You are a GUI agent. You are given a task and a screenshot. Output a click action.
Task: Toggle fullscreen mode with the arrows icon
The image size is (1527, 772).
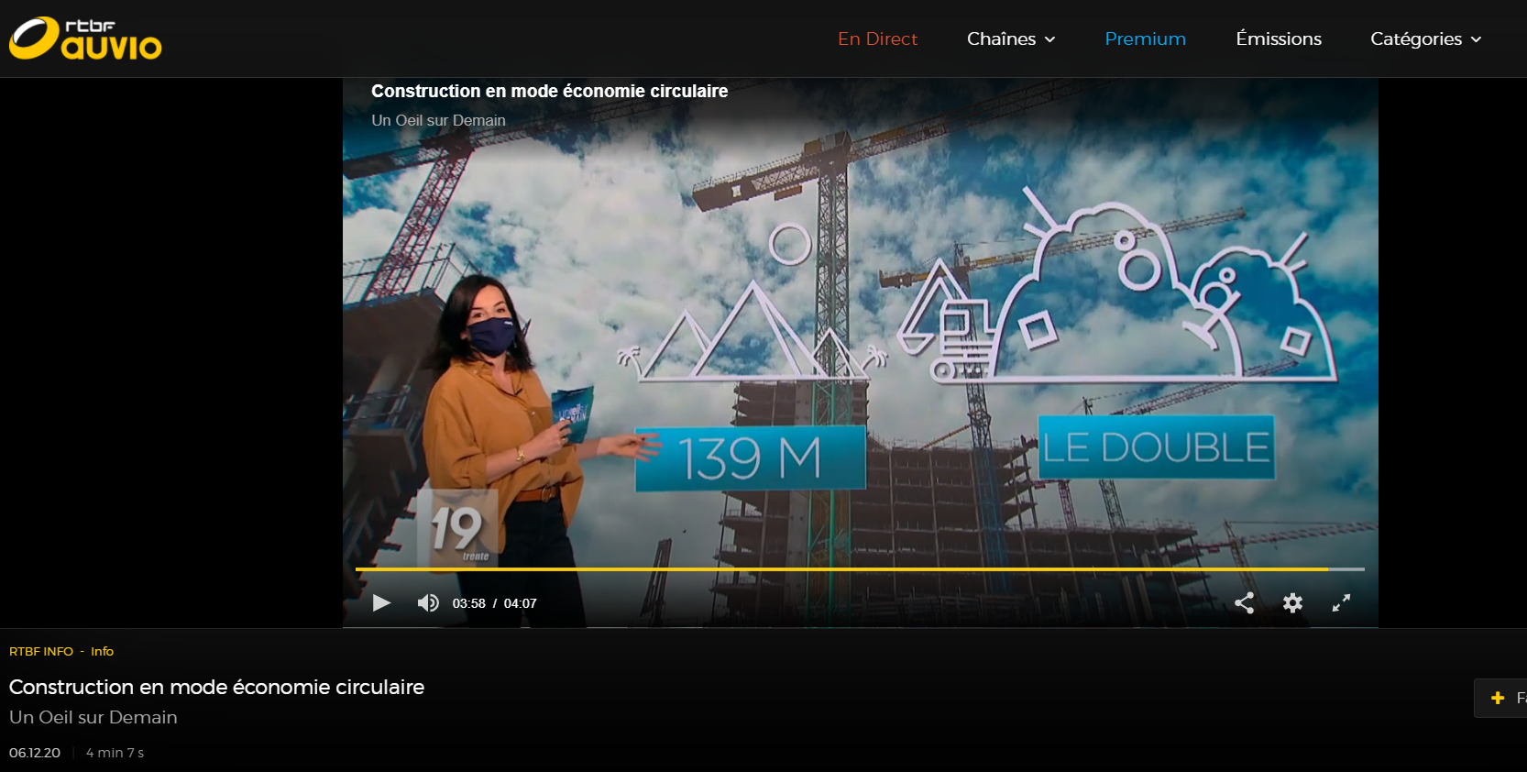coord(1341,602)
